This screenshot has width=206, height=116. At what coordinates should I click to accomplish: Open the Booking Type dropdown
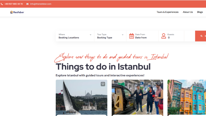coord(110,36)
